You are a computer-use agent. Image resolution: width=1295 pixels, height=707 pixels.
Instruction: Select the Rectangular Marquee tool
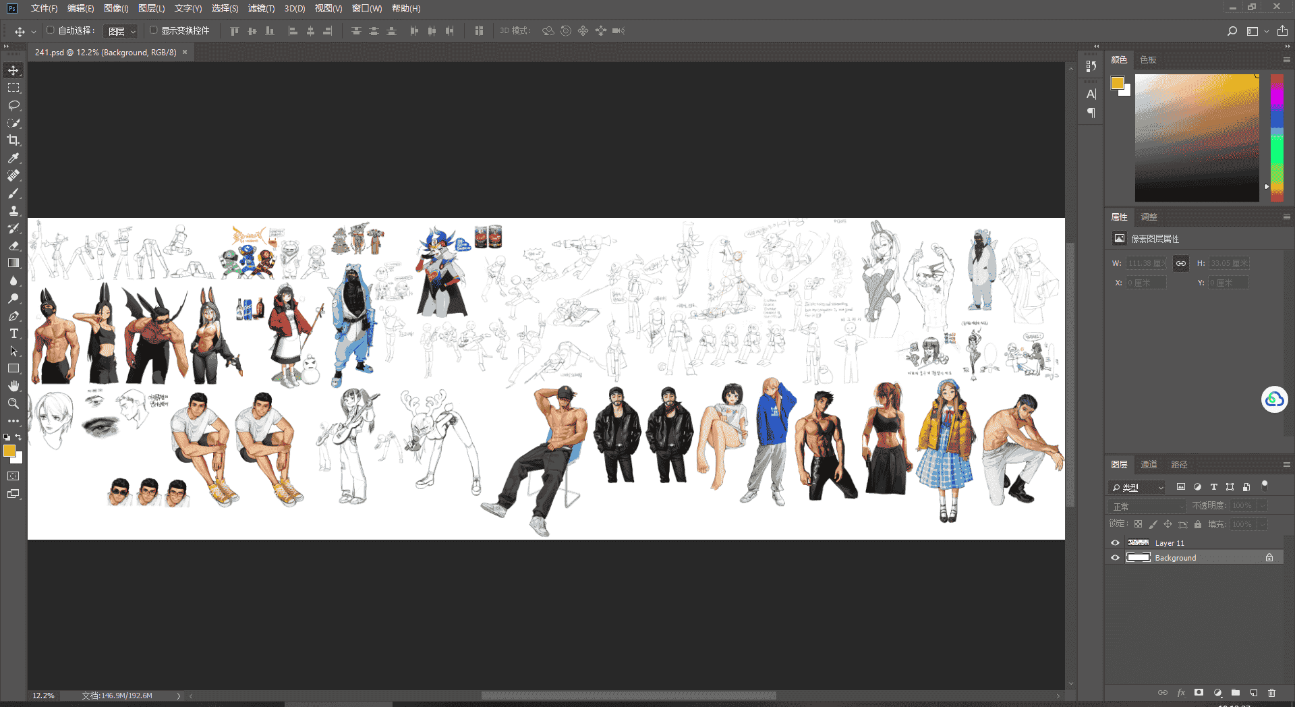click(x=13, y=88)
